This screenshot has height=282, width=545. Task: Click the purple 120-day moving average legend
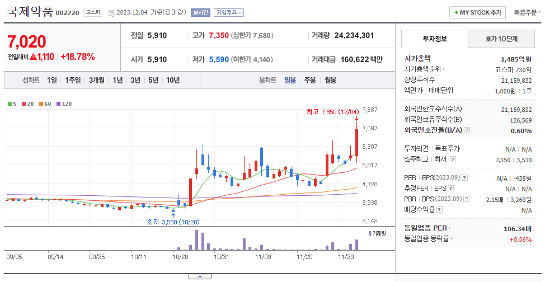[64, 104]
